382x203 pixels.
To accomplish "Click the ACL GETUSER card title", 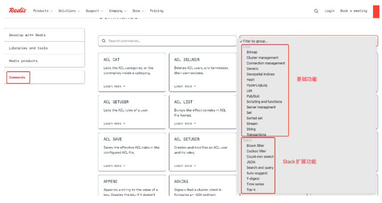I will pos(116,102).
